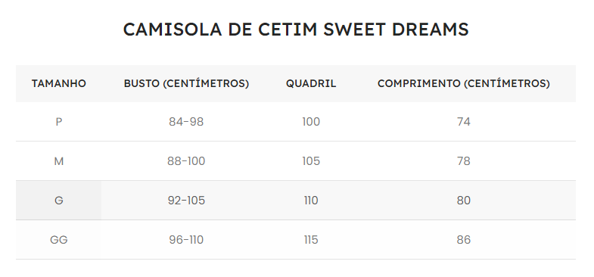
Task: Select the 88-100 bust value
Action: [x=186, y=161]
